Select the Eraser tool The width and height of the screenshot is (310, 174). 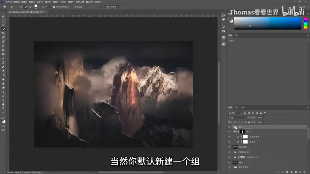3,71
